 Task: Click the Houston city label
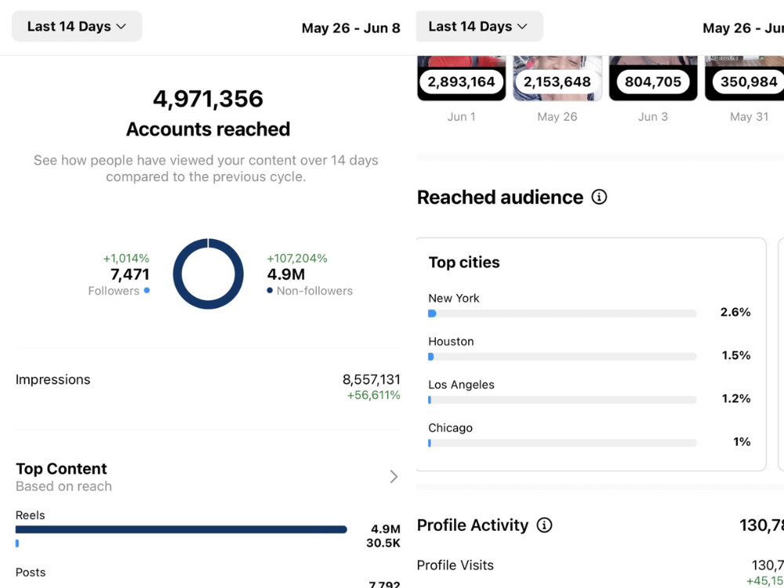[451, 342]
